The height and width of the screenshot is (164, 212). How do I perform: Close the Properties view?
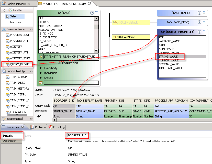(x=23, y=127)
